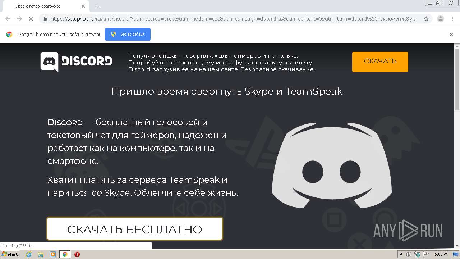Screen dimensions: 460x259
Task: Show hidden system tray icons arrow
Action: point(401,254)
